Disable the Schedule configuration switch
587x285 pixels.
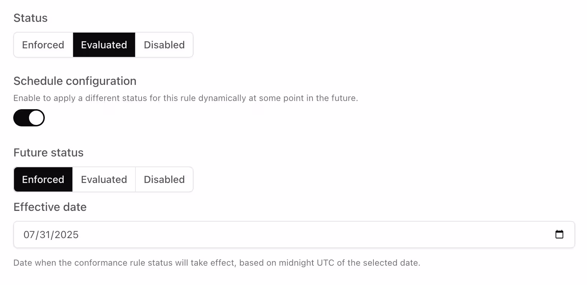coord(29,118)
